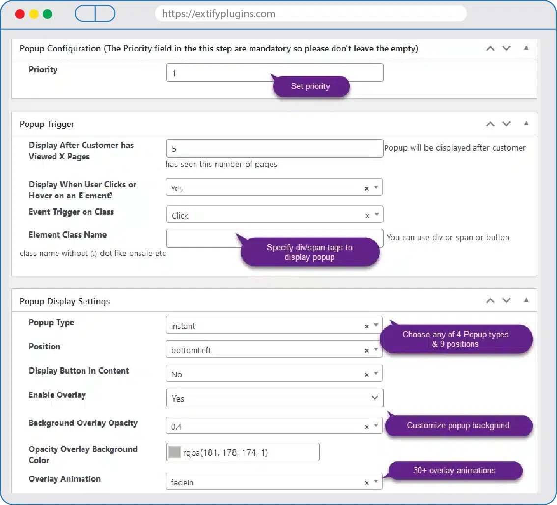Click the overlay background color swatch

(174, 452)
